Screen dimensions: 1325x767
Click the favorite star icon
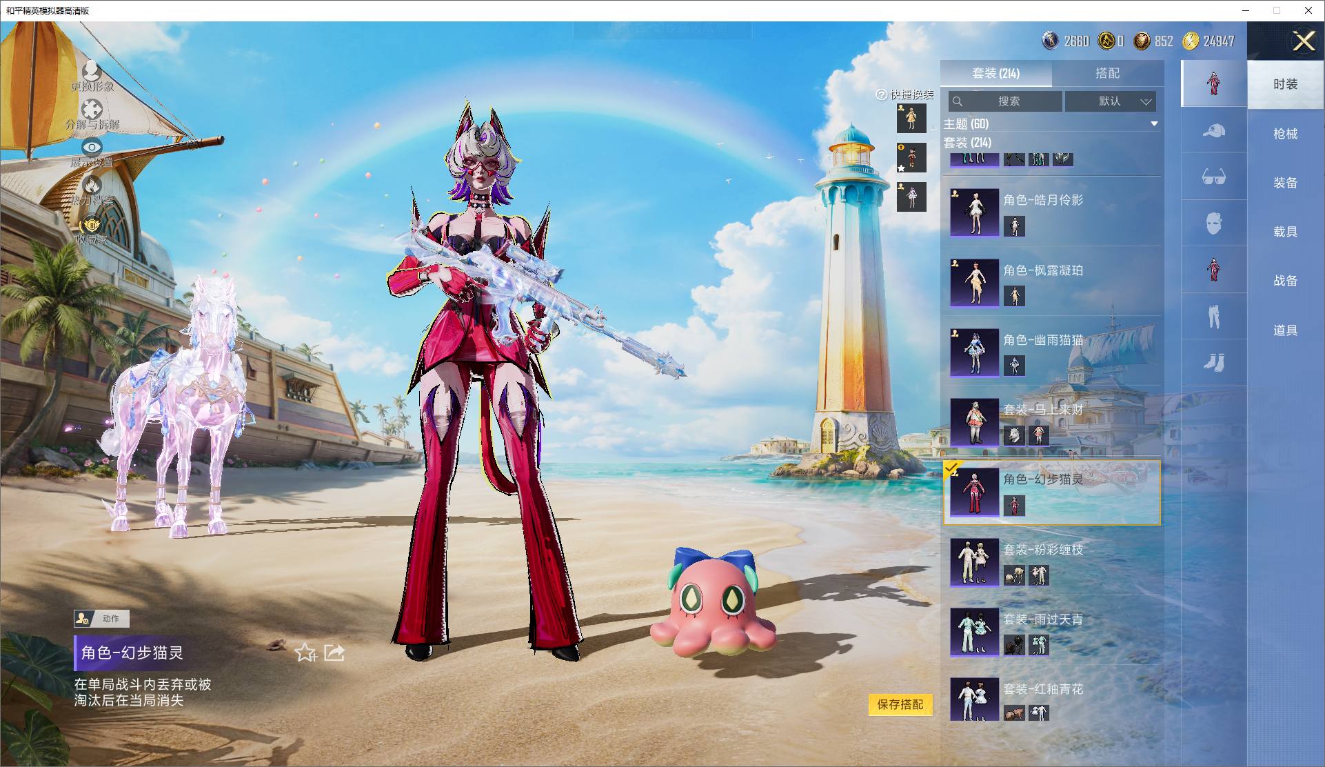click(x=305, y=652)
